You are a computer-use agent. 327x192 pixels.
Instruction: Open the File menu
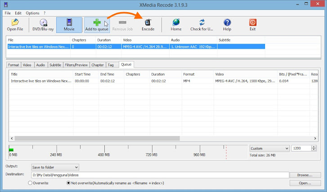(8, 13)
